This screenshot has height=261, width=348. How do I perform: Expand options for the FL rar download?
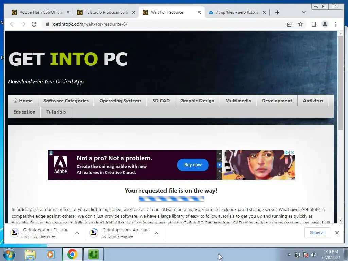tap(77, 233)
